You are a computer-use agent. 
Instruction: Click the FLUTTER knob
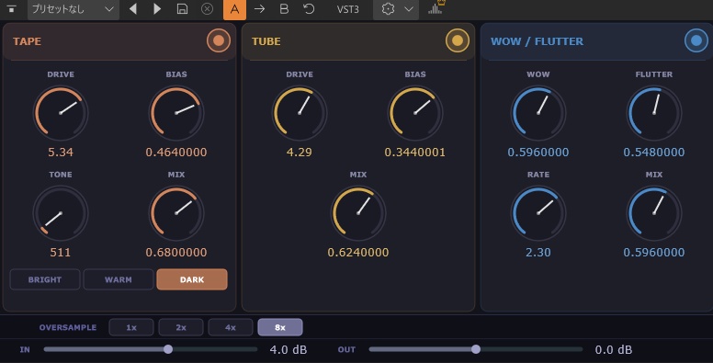[x=654, y=113]
